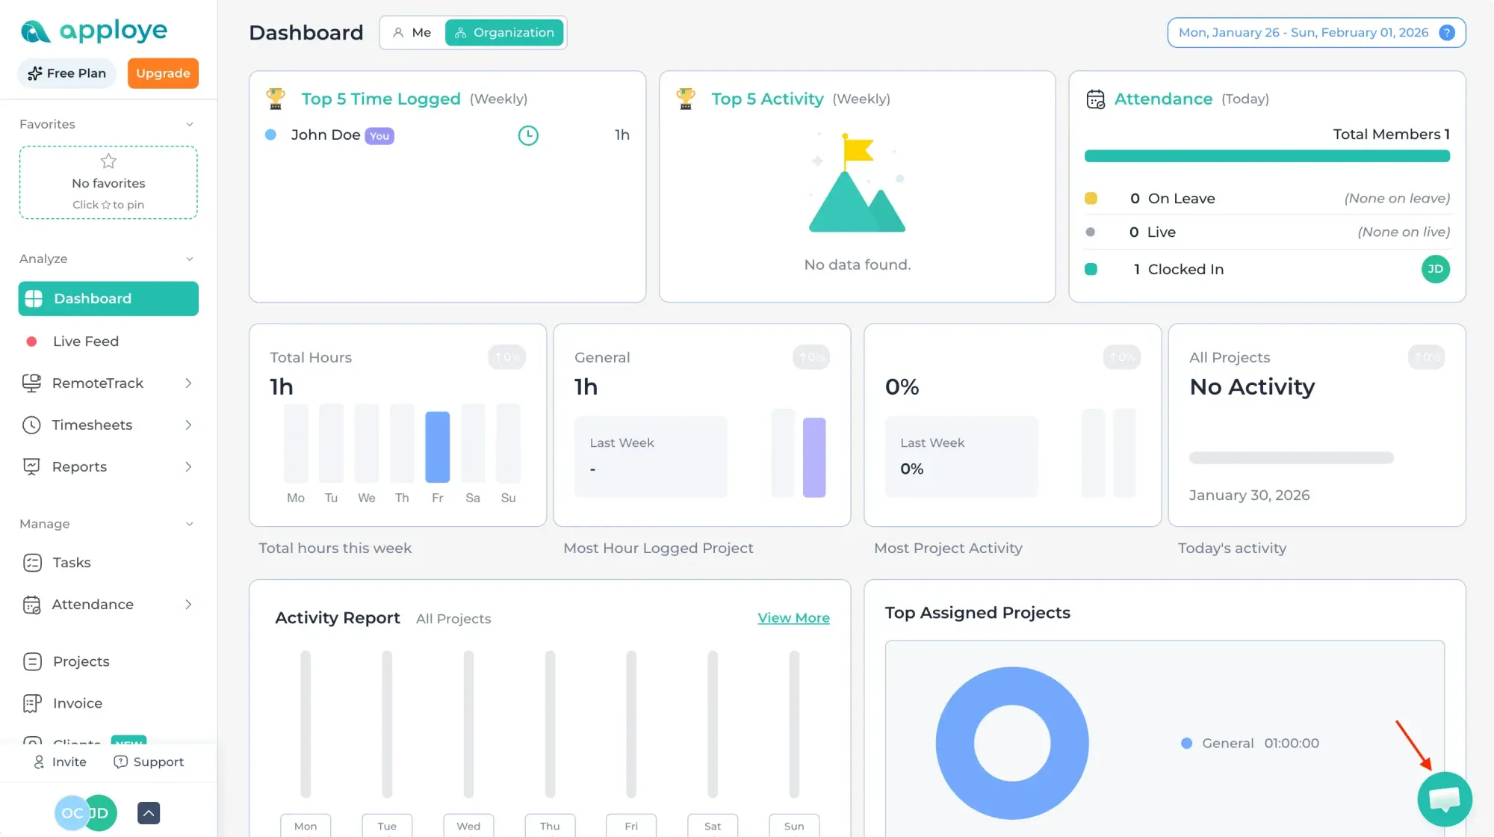1494x837 pixels.
Task: Click the JD avatar in Clocked In row
Action: tap(1435, 269)
